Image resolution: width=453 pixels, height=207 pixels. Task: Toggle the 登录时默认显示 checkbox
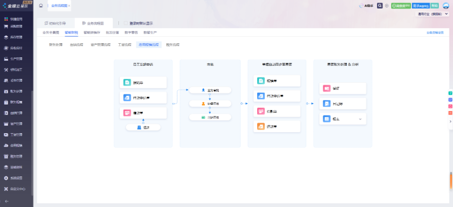pyautogui.click(x=126, y=23)
